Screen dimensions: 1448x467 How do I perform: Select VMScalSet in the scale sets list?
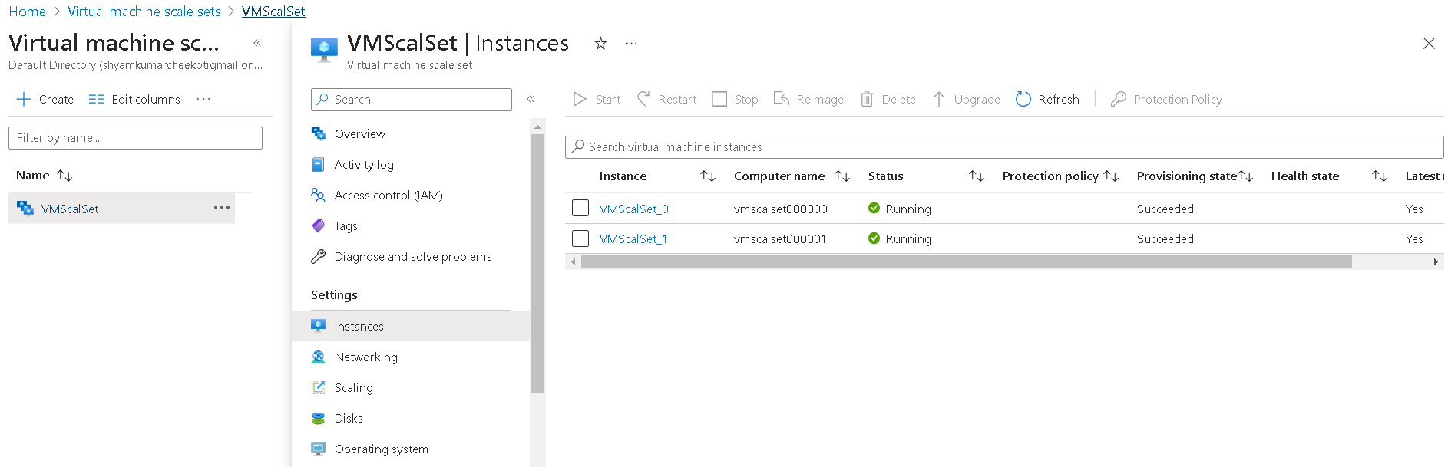(x=70, y=209)
